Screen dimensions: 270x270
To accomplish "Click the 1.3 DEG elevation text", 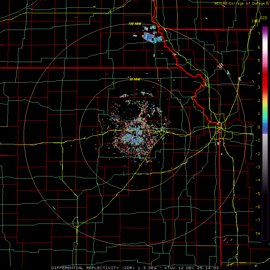I will click(x=147, y=268).
